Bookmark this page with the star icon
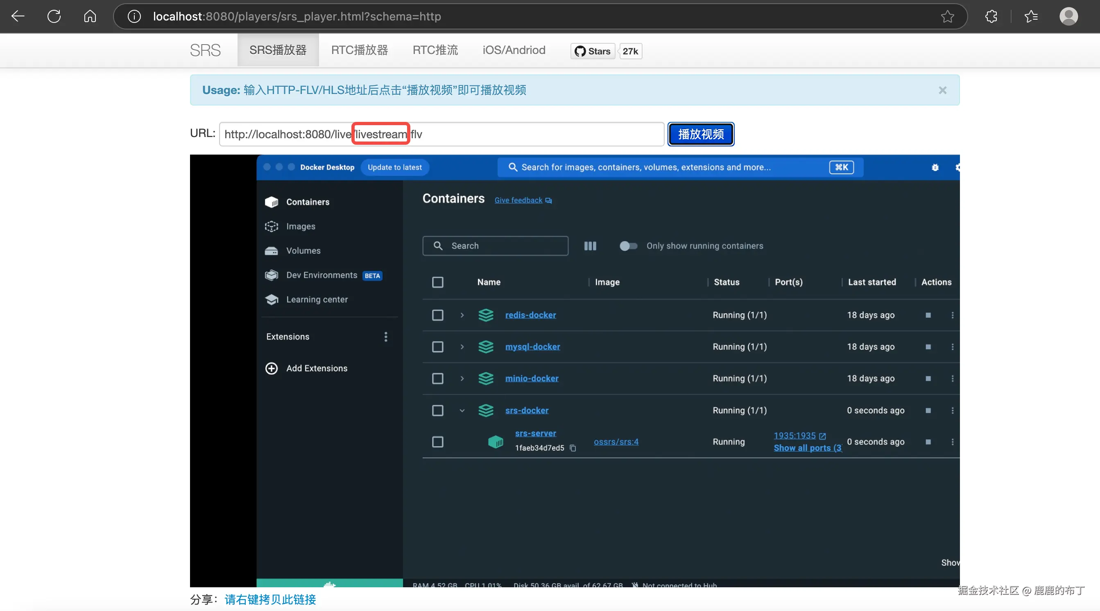The height and width of the screenshot is (611, 1100). pyautogui.click(x=947, y=16)
